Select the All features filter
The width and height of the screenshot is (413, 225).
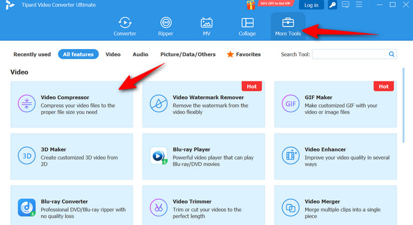click(78, 54)
